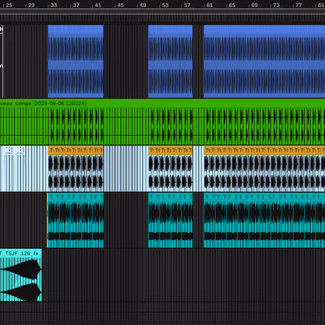
Task: Select the first blue audio clip
Action: (75, 61)
